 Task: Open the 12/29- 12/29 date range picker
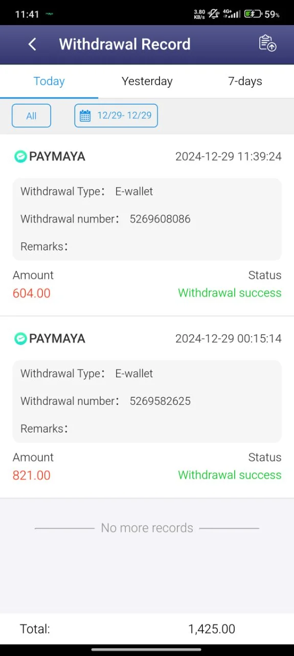116,115
